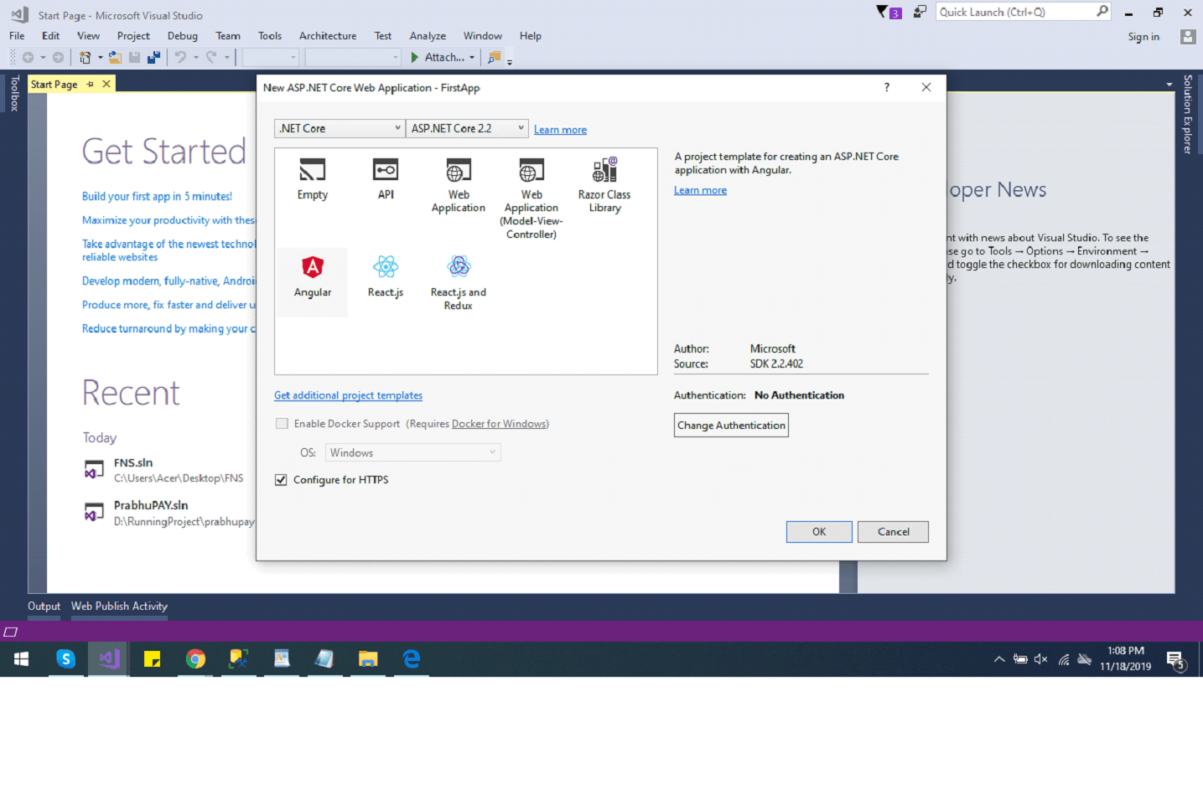The image size is (1203, 800).
Task: Open the Architecture menu
Action: (x=328, y=36)
